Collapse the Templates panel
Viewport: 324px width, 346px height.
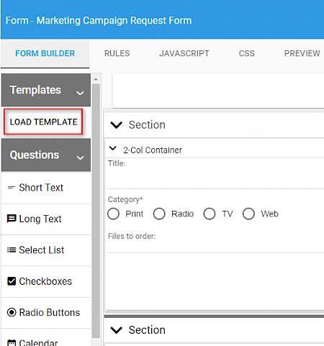tap(80, 93)
